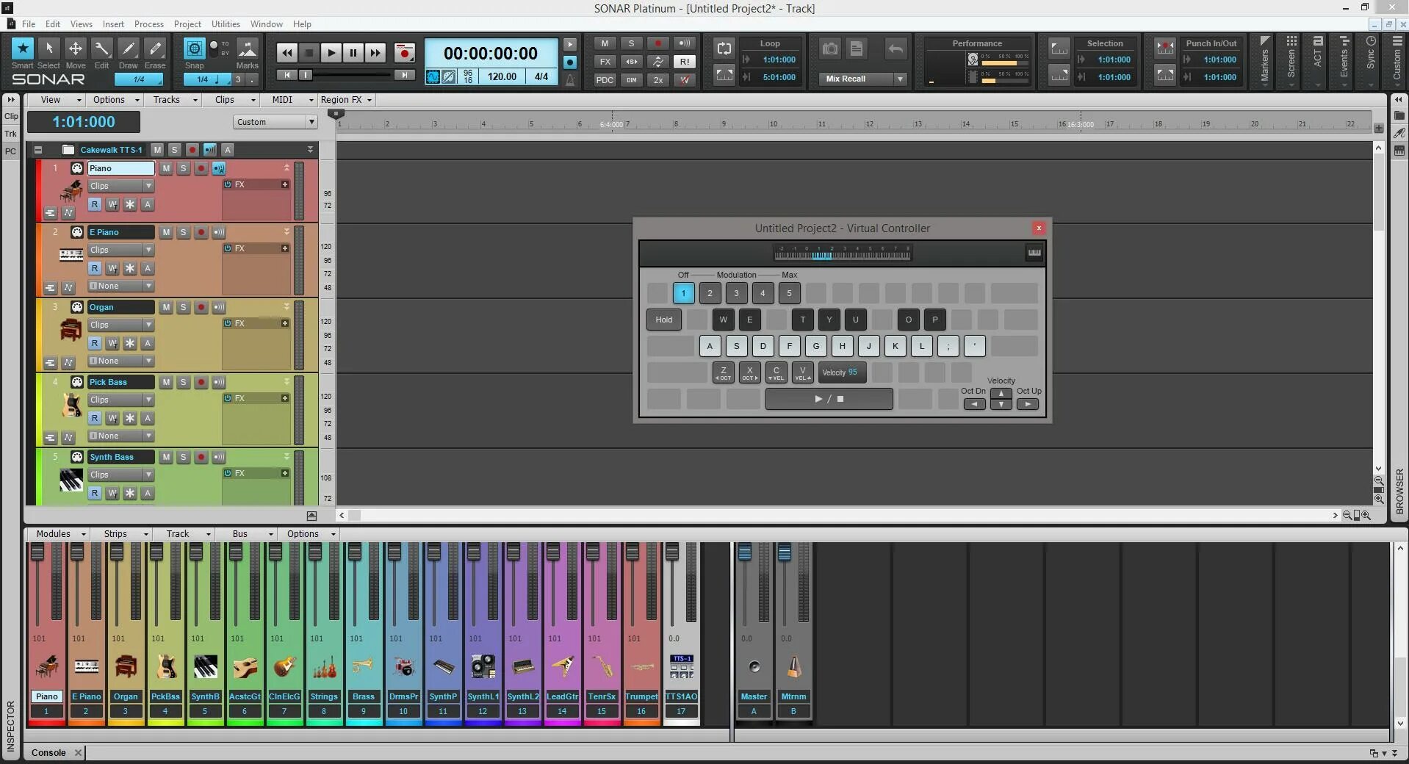Toggle global Mute (M) in Mix module

click(605, 43)
